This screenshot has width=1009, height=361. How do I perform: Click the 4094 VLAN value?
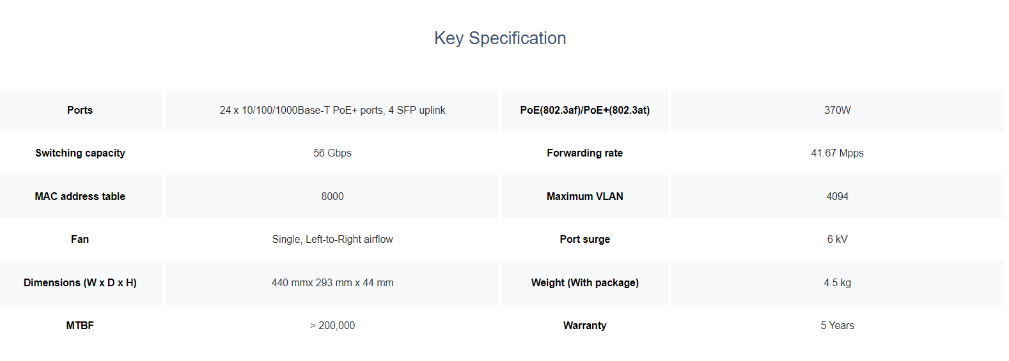838,197
